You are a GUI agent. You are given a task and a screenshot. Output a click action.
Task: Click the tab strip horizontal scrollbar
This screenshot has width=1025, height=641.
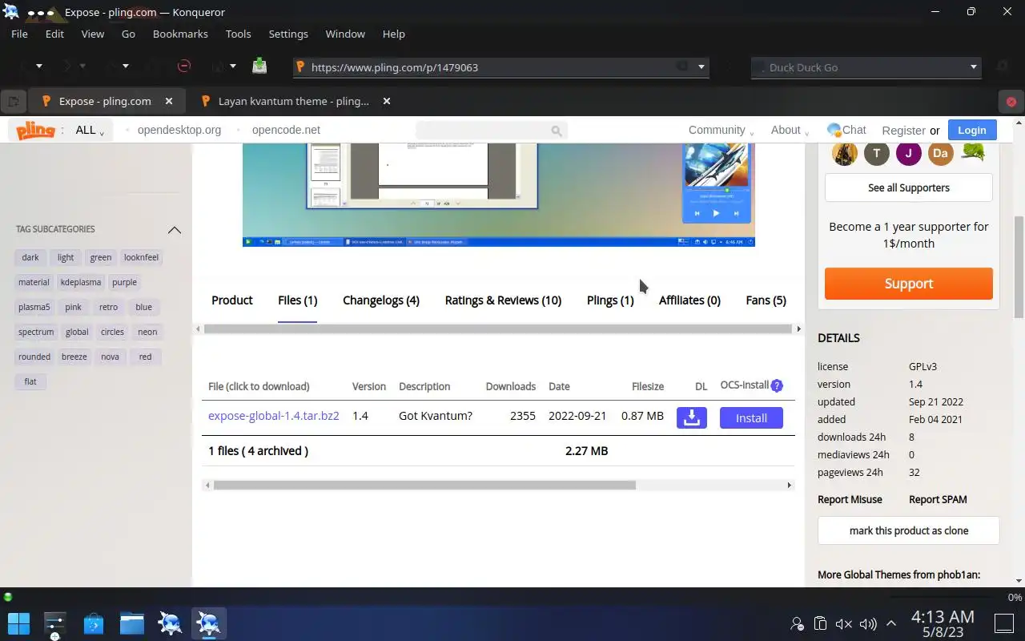point(498,329)
